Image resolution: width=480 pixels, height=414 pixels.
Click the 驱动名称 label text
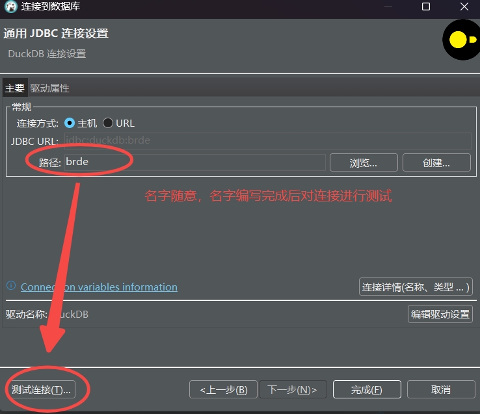pyautogui.click(x=26, y=315)
